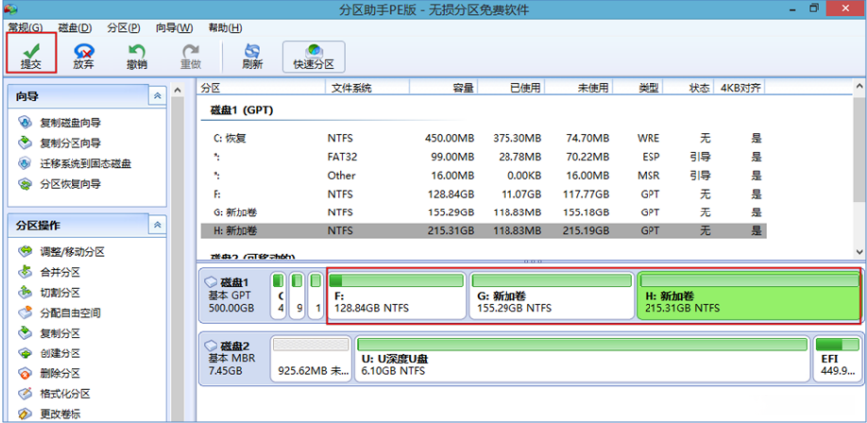Click the 复制分区向导 icon
The width and height of the screenshot is (867, 423).
pyautogui.click(x=26, y=143)
